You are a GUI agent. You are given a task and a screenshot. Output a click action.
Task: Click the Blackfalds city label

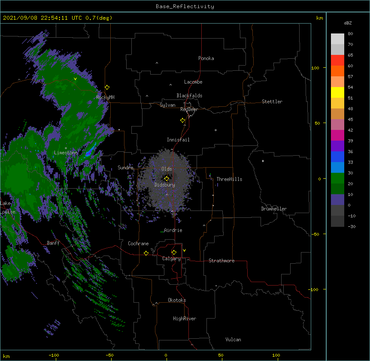tap(189, 96)
